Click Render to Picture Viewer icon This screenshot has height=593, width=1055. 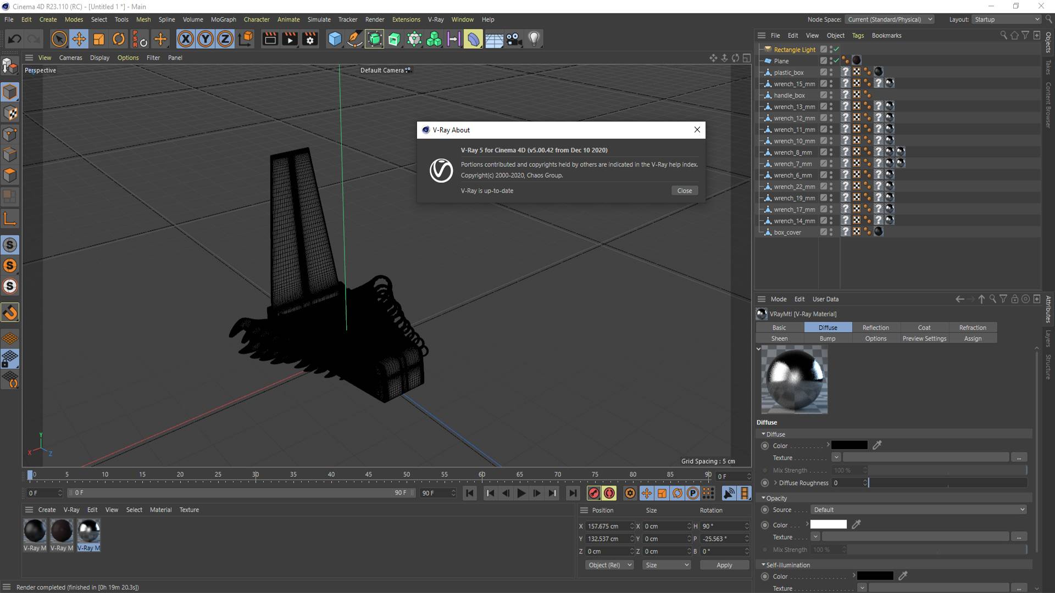tap(290, 39)
